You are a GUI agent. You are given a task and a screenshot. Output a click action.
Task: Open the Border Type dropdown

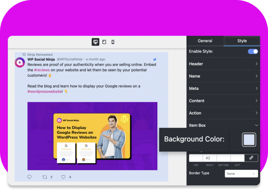(x=241, y=173)
